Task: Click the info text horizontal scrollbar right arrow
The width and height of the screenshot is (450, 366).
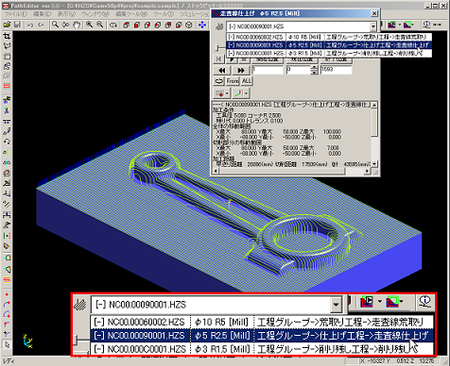Action: pos(367,171)
